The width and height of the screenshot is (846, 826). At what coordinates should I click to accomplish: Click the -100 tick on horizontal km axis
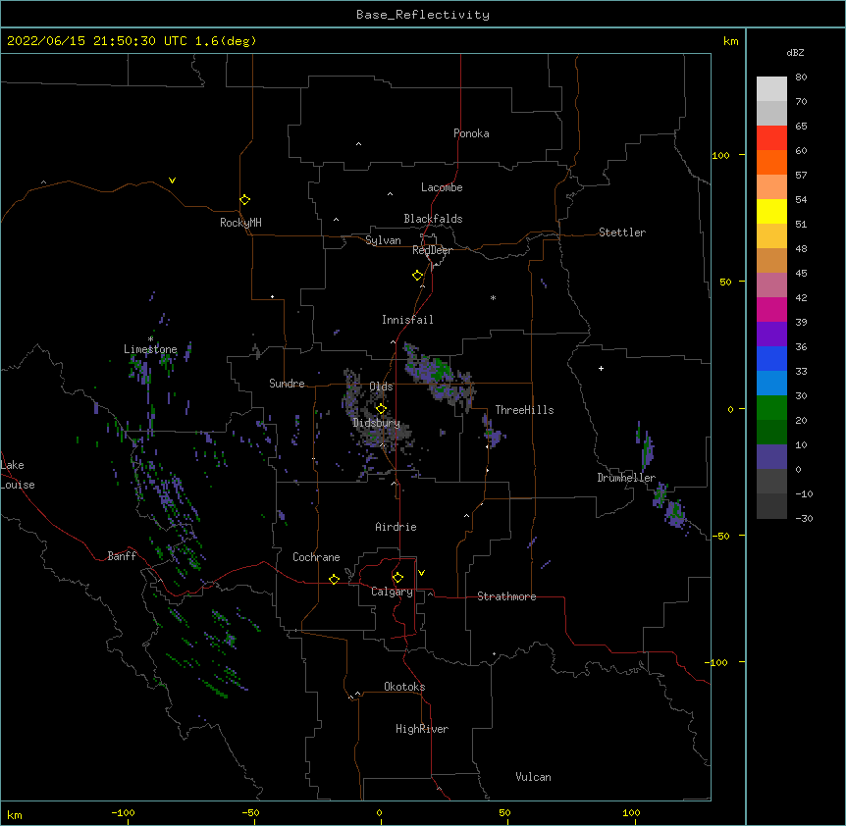123,812
